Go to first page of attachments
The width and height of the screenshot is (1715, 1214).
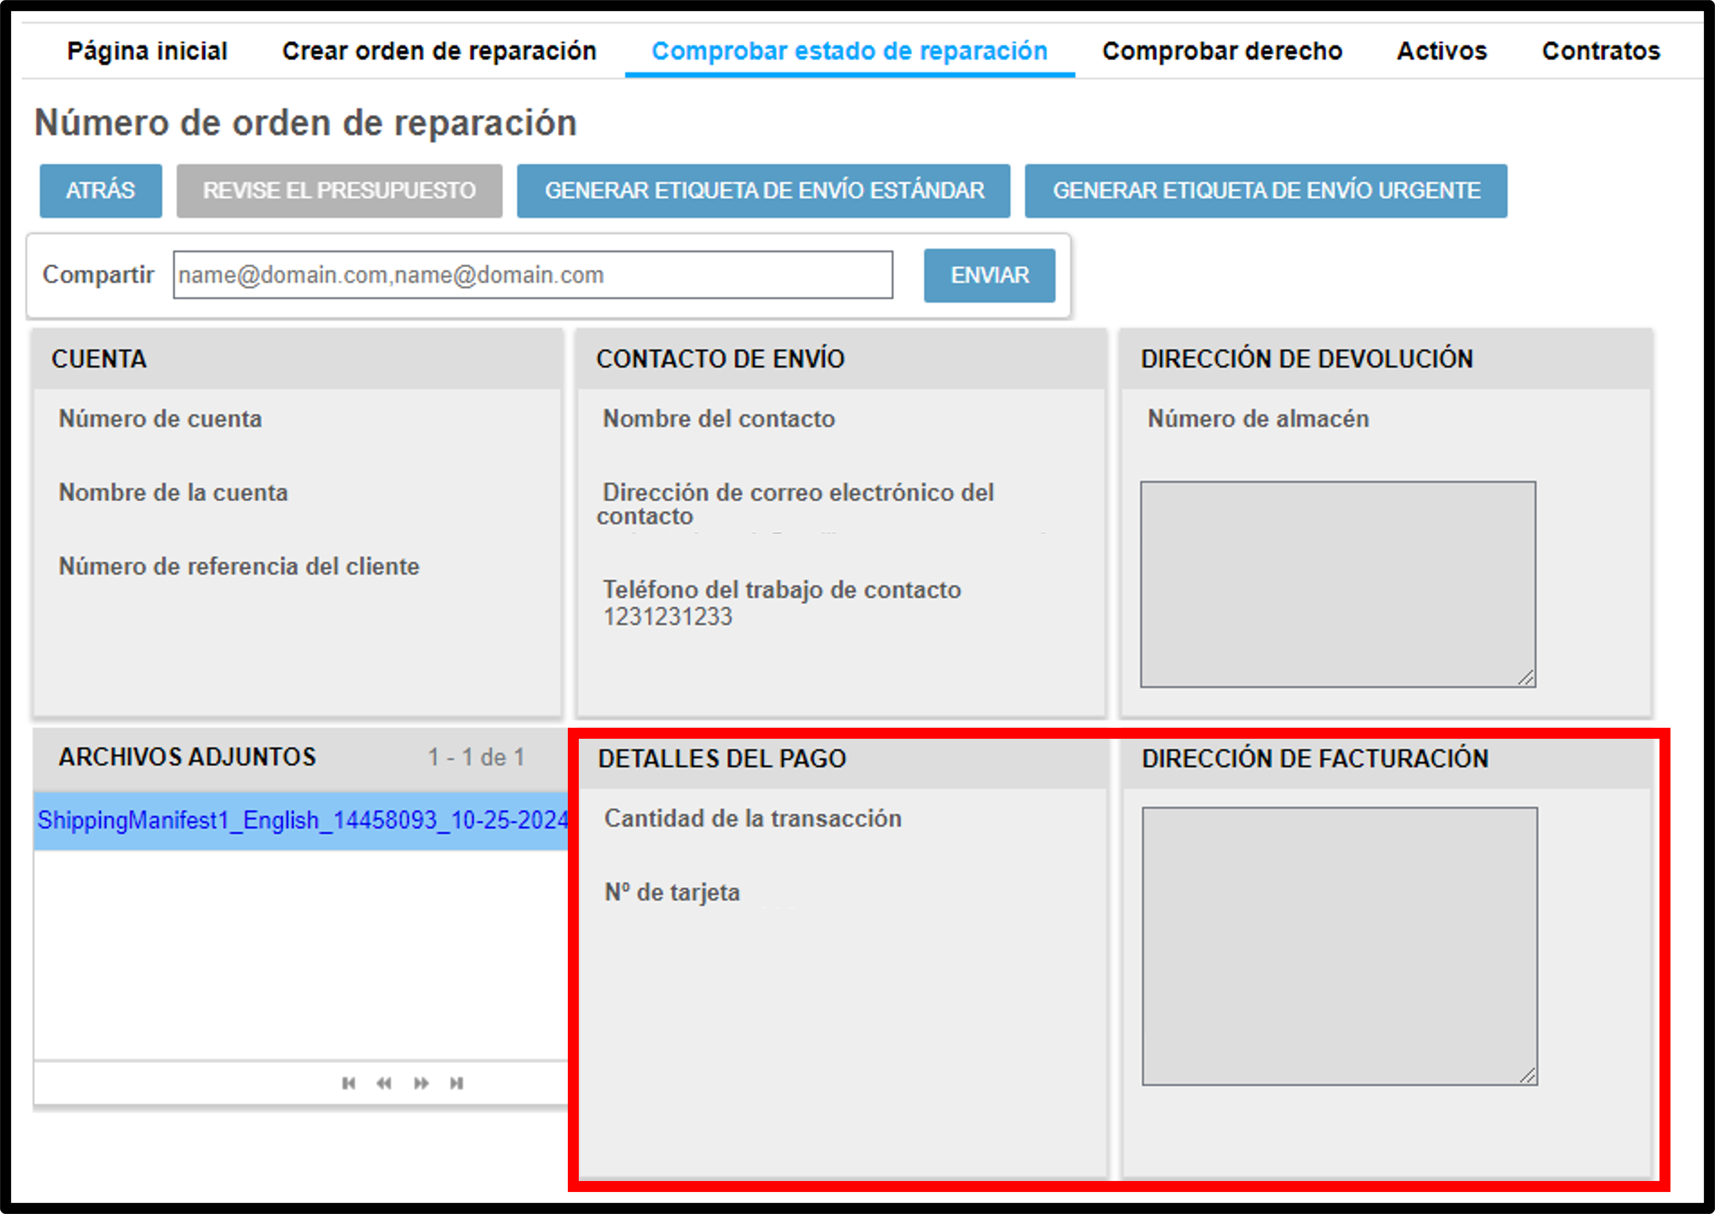click(348, 1083)
